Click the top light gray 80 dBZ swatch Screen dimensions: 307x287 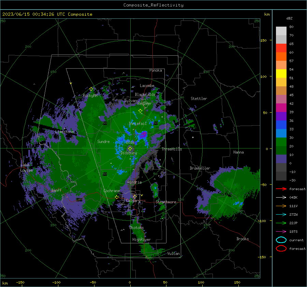tap(281, 31)
